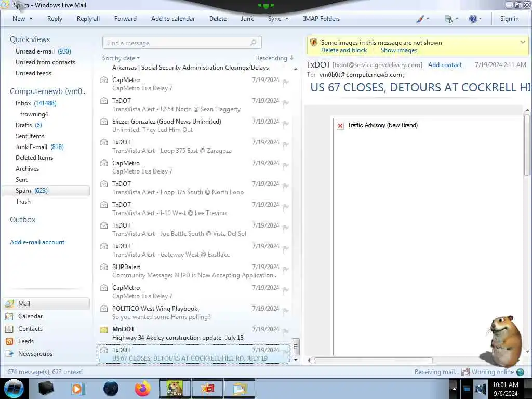Flag the MnDOT Highway 34 message

(x=285, y=331)
